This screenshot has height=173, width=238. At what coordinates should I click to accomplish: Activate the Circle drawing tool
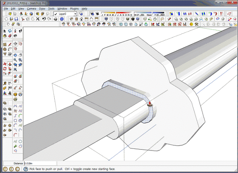click(x=5, y=49)
